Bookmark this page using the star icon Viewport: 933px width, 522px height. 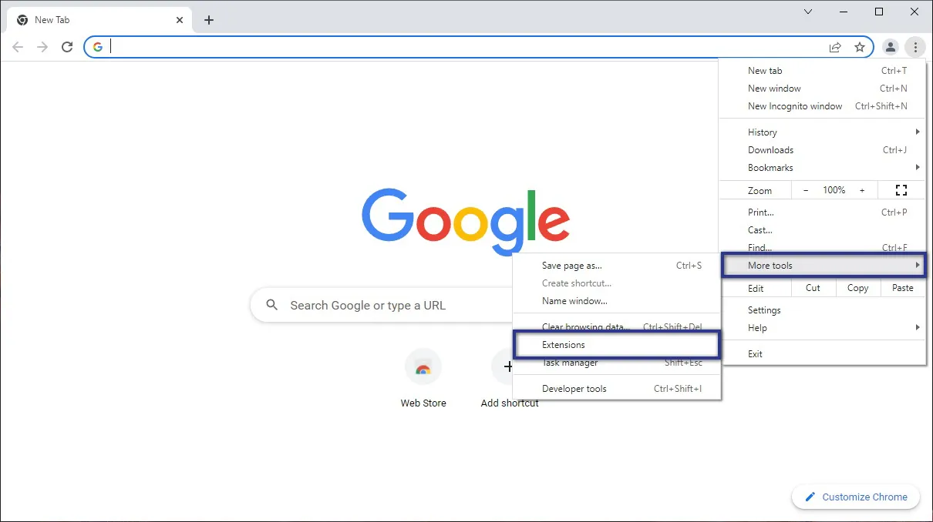pyautogui.click(x=860, y=47)
